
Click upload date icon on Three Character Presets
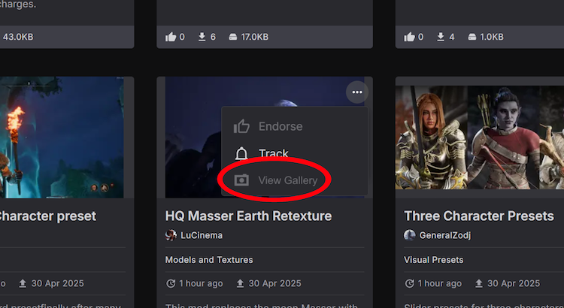[479, 283]
